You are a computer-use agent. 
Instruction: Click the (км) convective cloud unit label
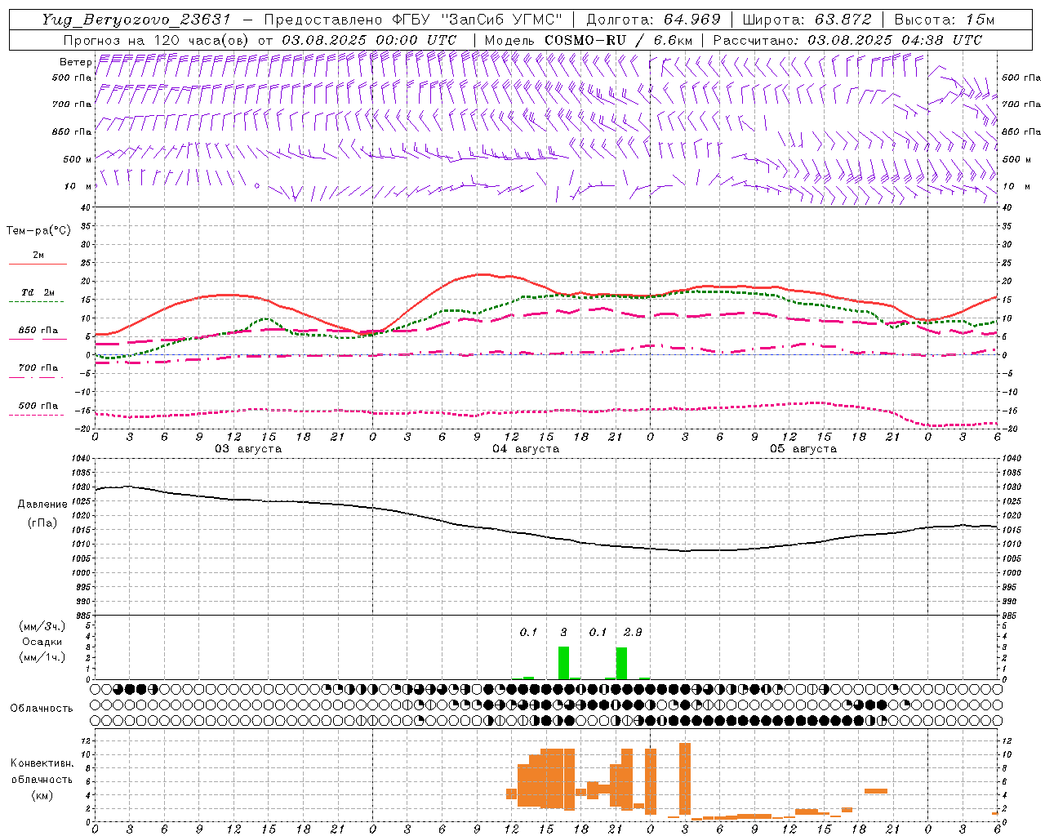tap(42, 796)
